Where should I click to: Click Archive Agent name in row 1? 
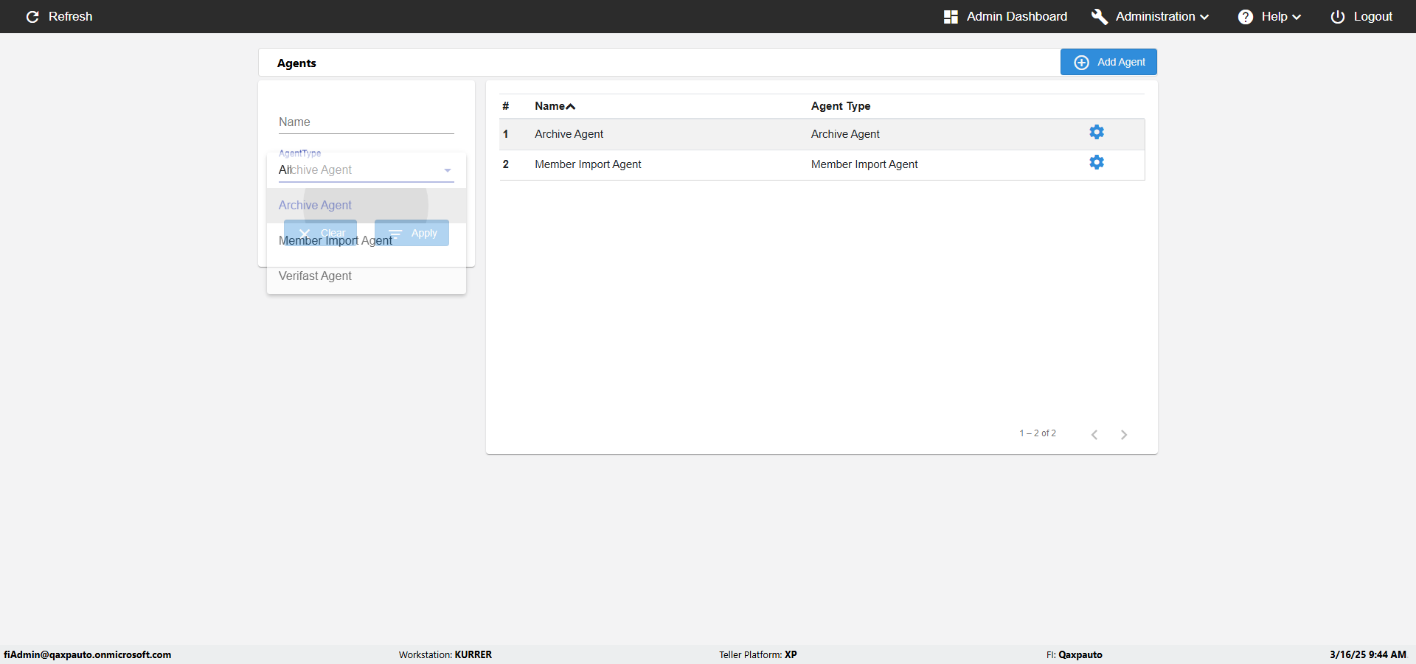[569, 134]
